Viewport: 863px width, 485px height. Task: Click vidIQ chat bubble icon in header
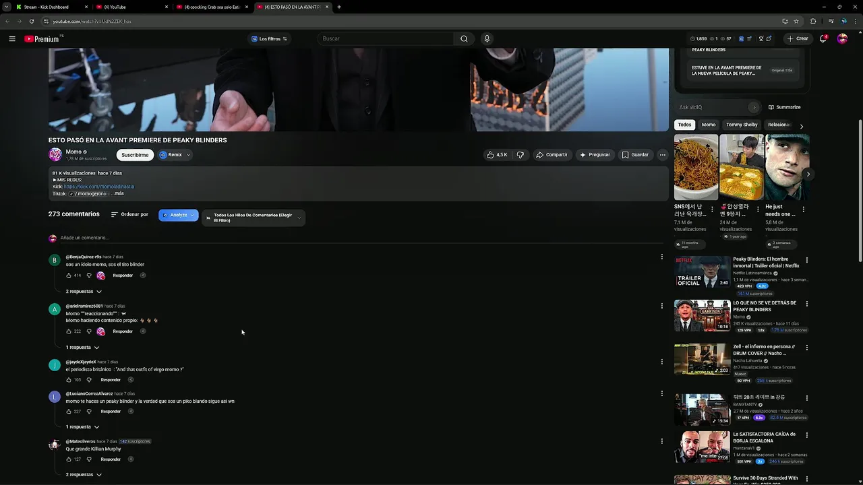point(769,38)
